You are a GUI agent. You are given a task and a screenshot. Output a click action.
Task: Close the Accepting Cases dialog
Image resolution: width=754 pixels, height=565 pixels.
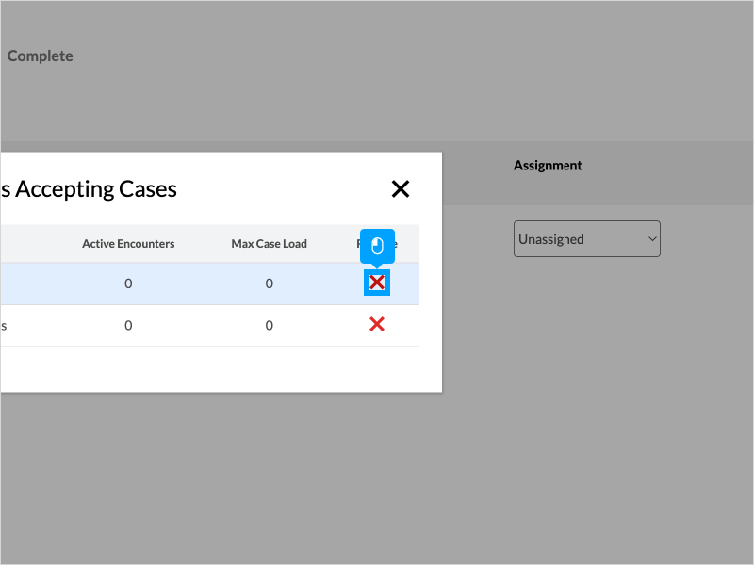[401, 189]
